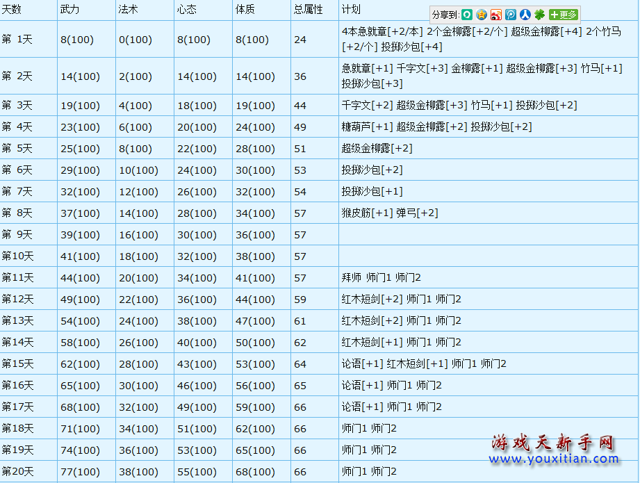Image resolution: width=640 pixels, height=483 pixels.
Task: Select the 拜师 师门1 师门2 plan cell
Action: click(x=381, y=278)
